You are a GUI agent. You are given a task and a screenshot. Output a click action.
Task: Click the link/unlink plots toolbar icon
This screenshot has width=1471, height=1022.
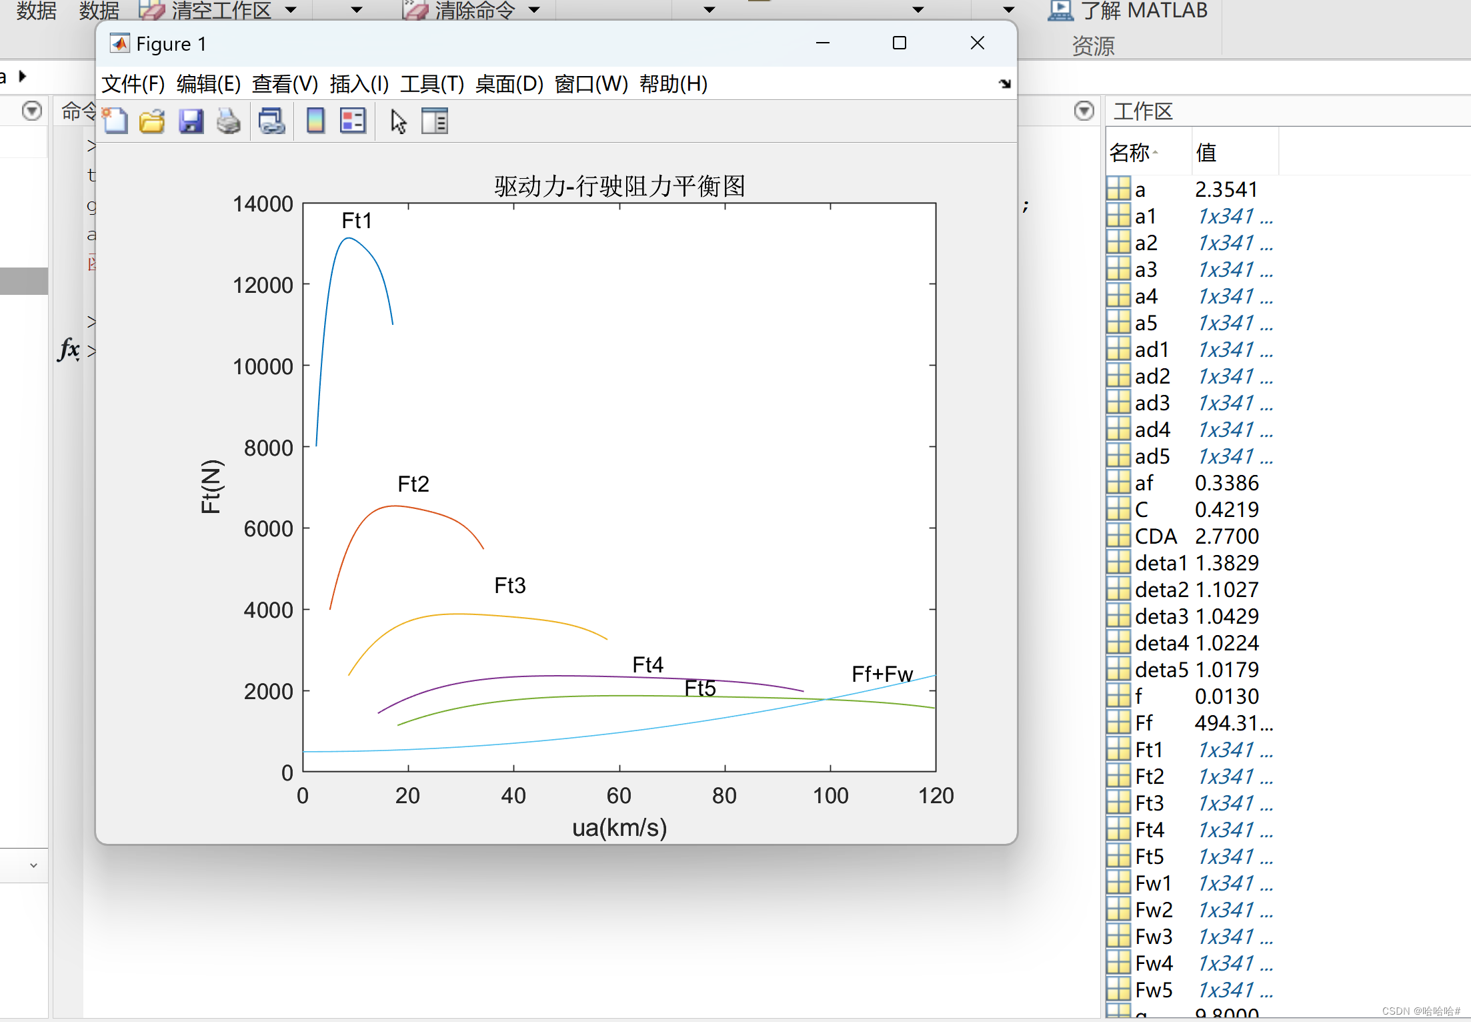(x=271, y=121)
